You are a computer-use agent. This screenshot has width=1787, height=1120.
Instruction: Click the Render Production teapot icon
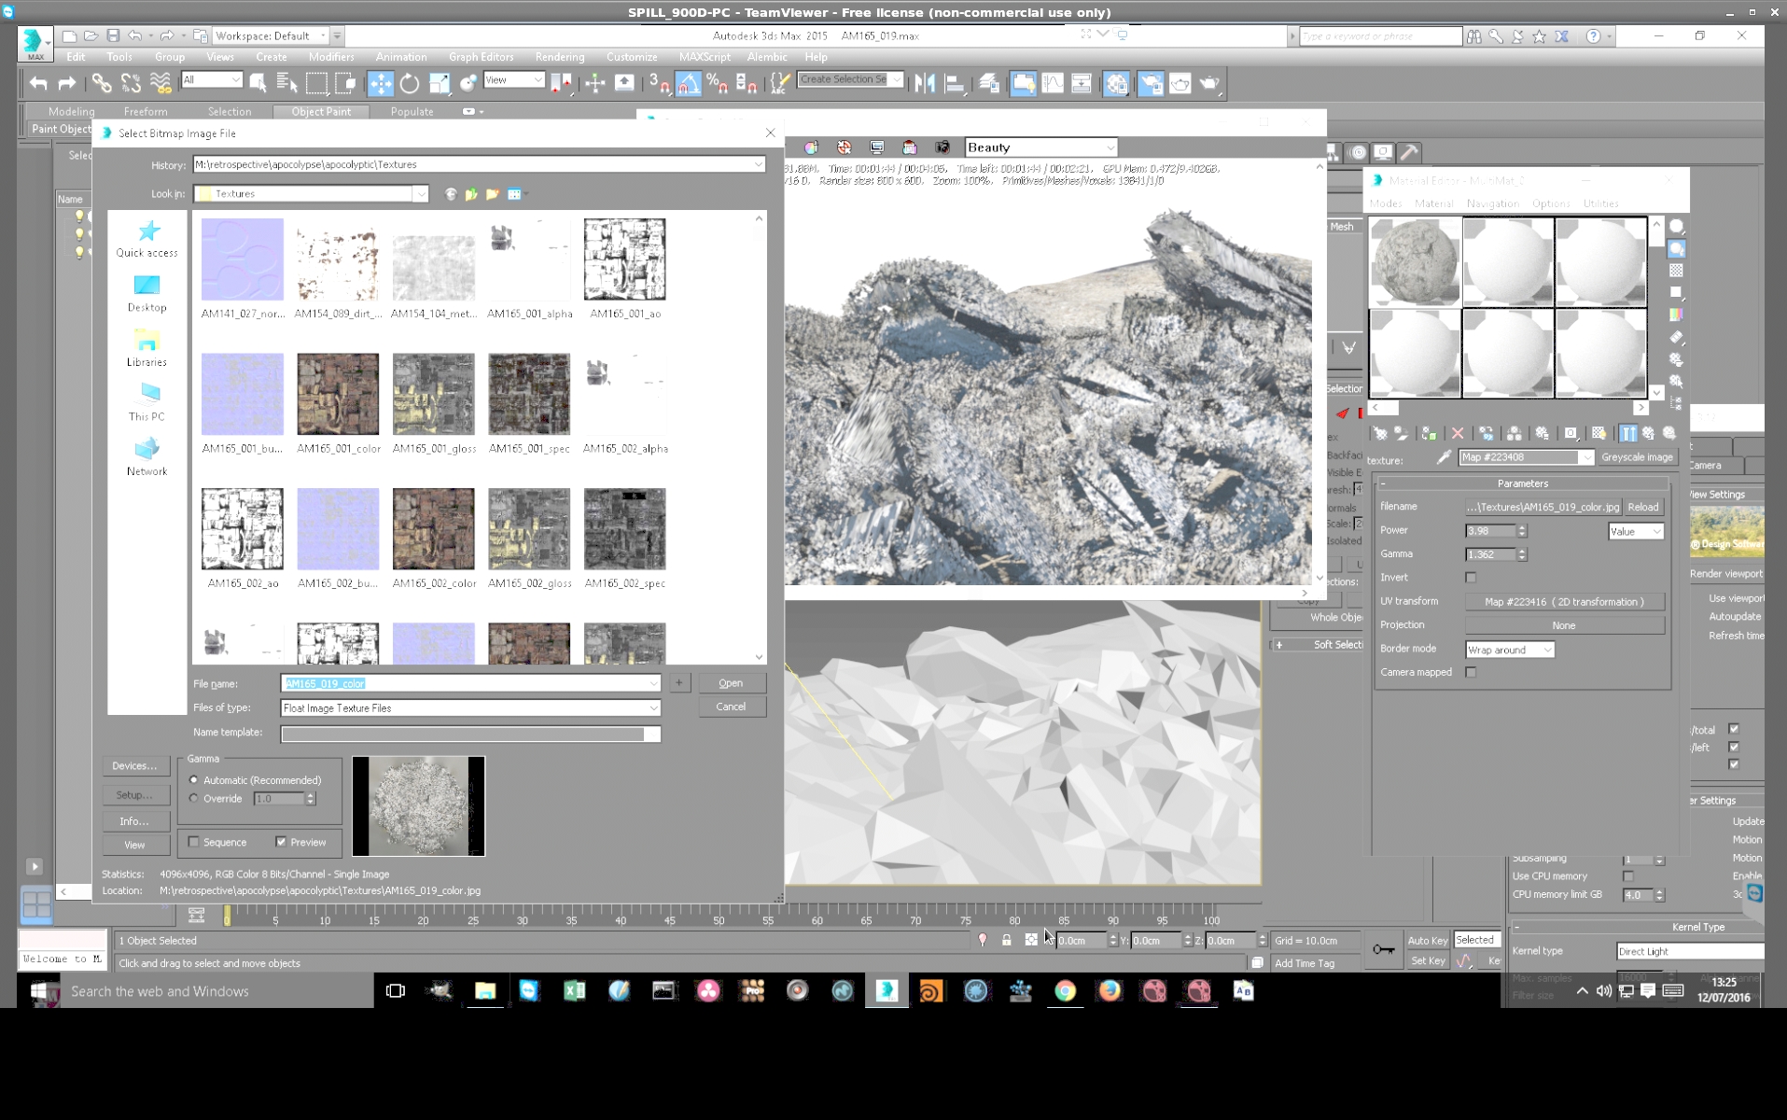[1209, 84]
